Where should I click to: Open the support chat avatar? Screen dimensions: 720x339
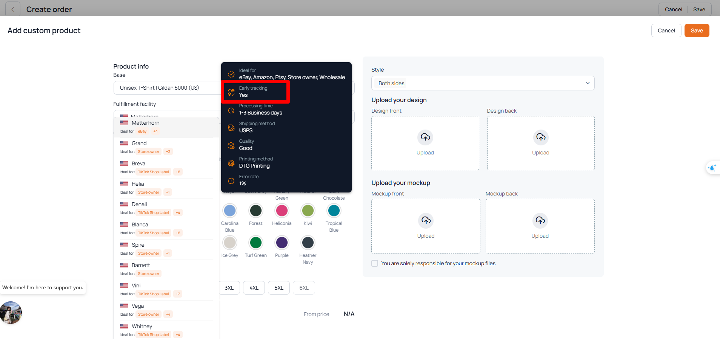click(x=11, y=313)
